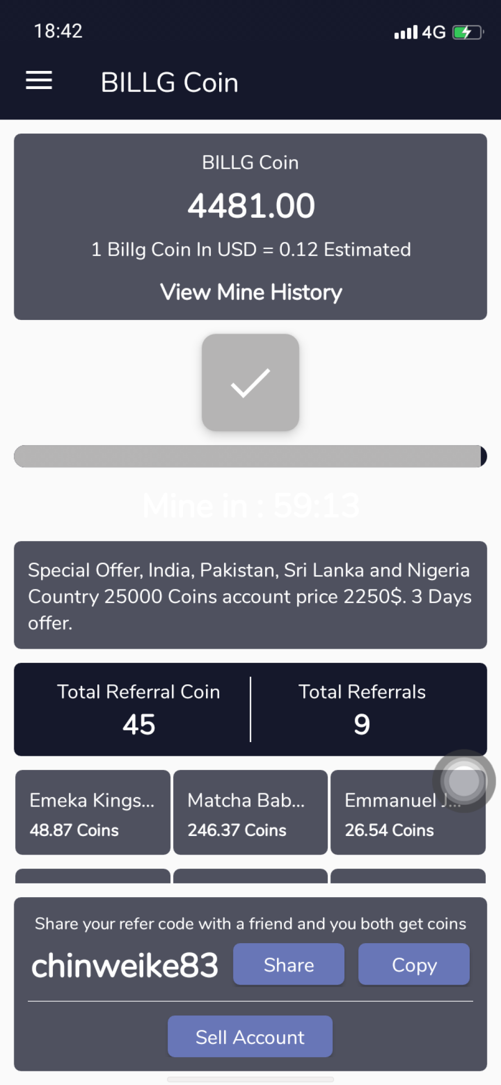This screenshot has width=501, height=1085.
Task: Tap the battery charging indicator
Action: pyautogui.click(x=468, y=33)
